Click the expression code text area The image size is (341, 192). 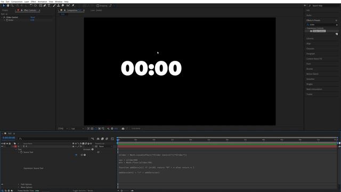pyautogui.click(x=228, y=167)
